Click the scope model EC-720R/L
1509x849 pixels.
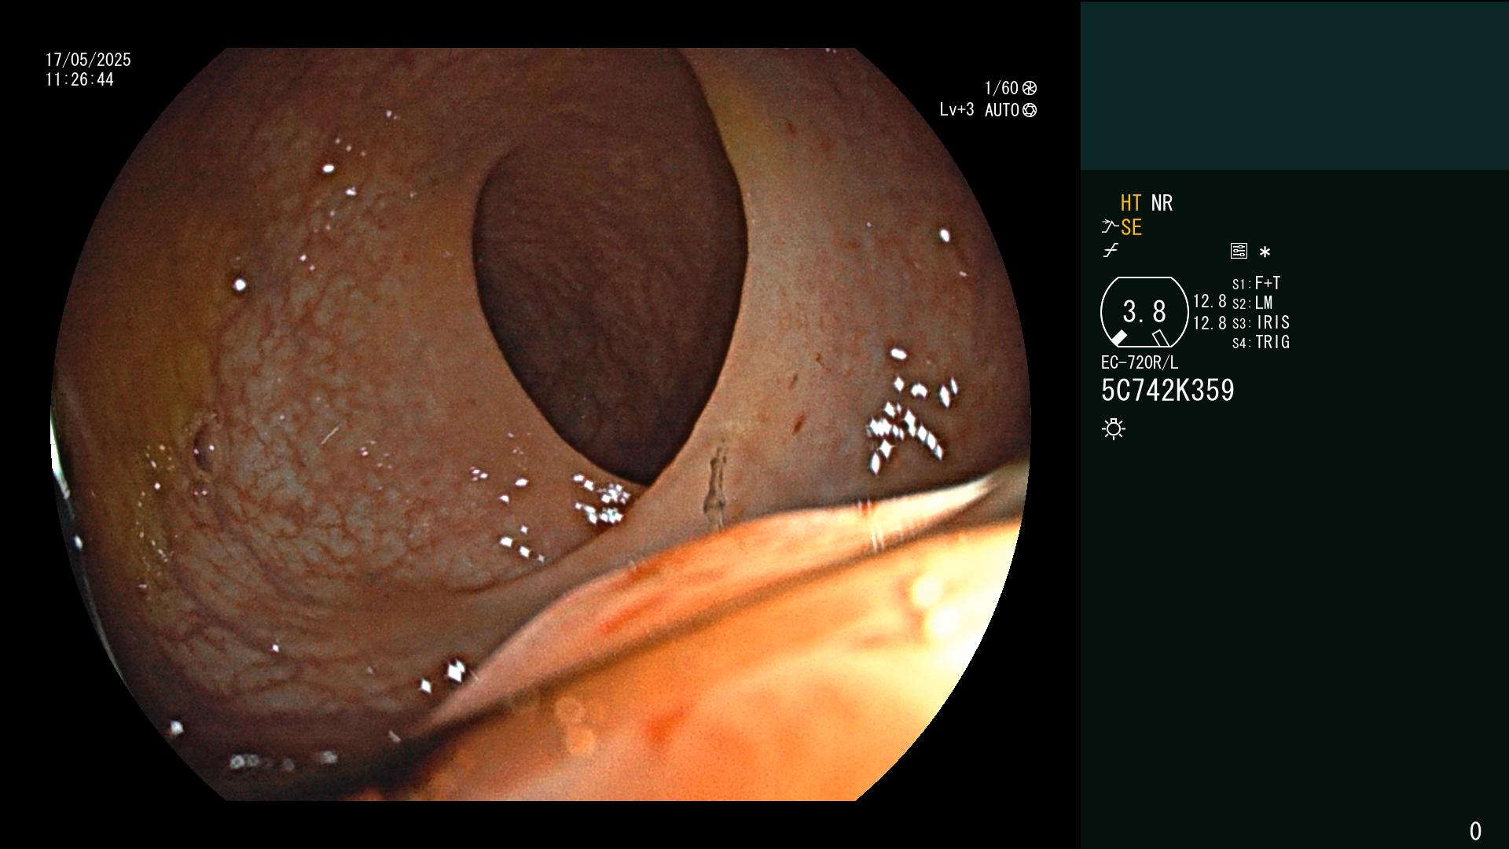tap(1140, 363)
